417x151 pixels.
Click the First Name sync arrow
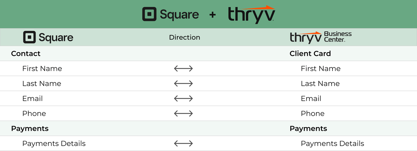(x=183, y=69)
